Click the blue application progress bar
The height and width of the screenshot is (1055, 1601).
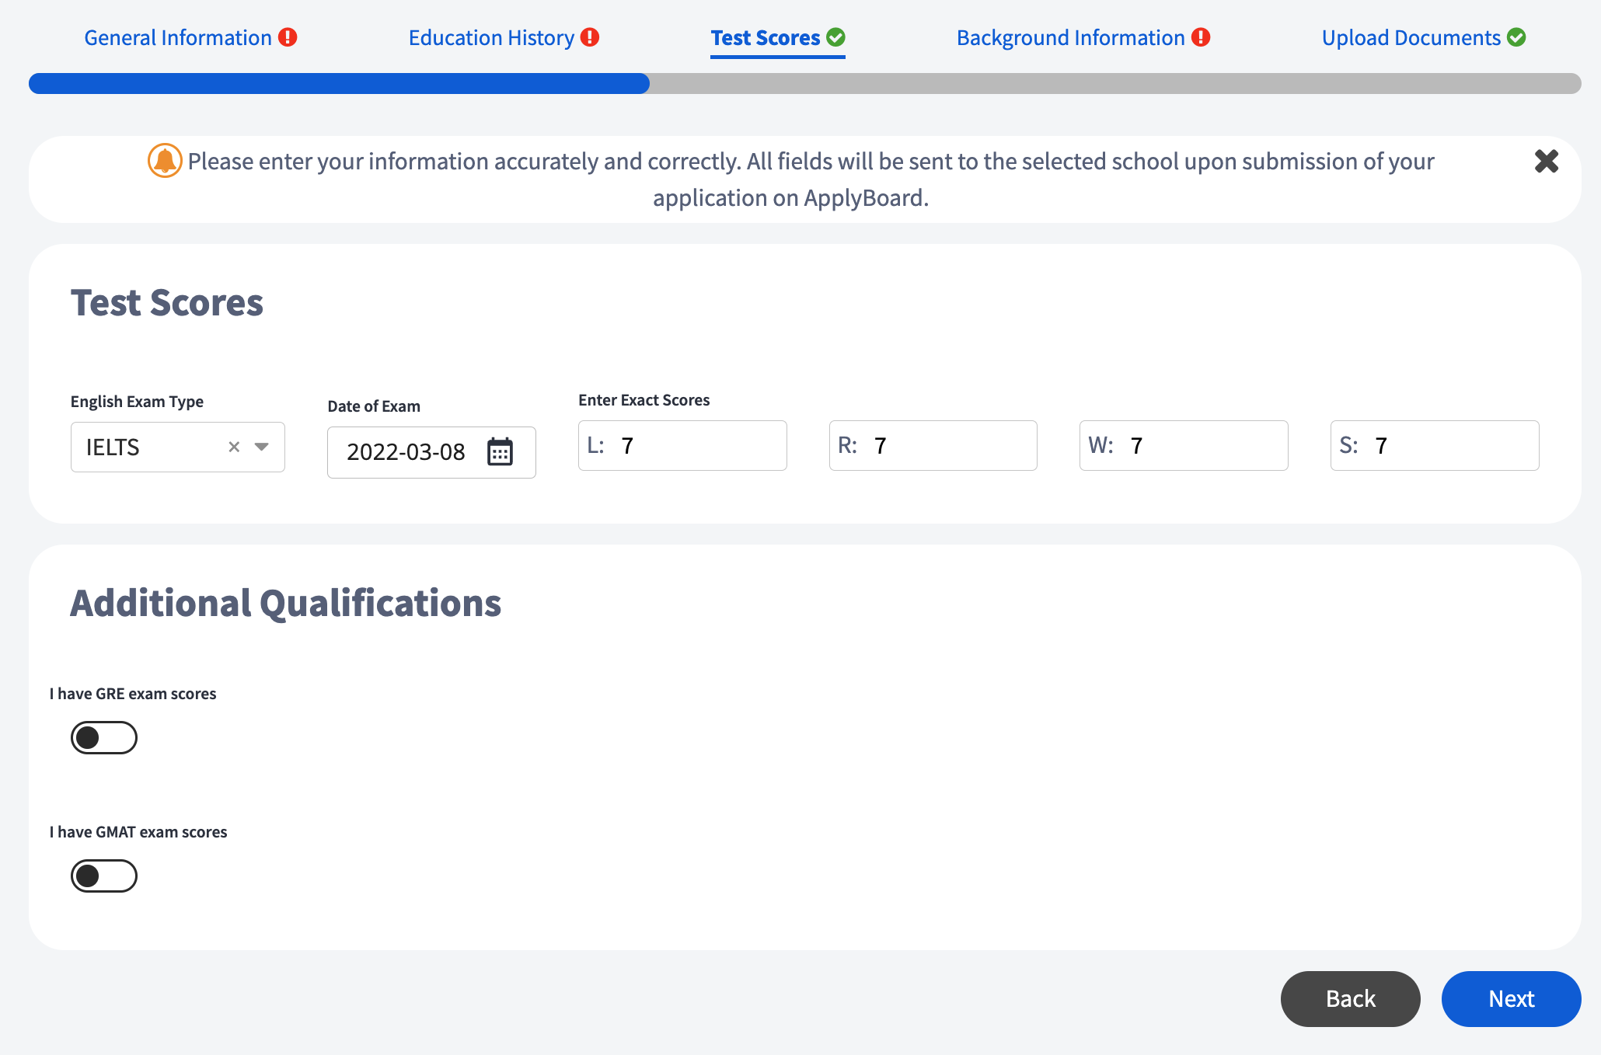pos(339,83)
